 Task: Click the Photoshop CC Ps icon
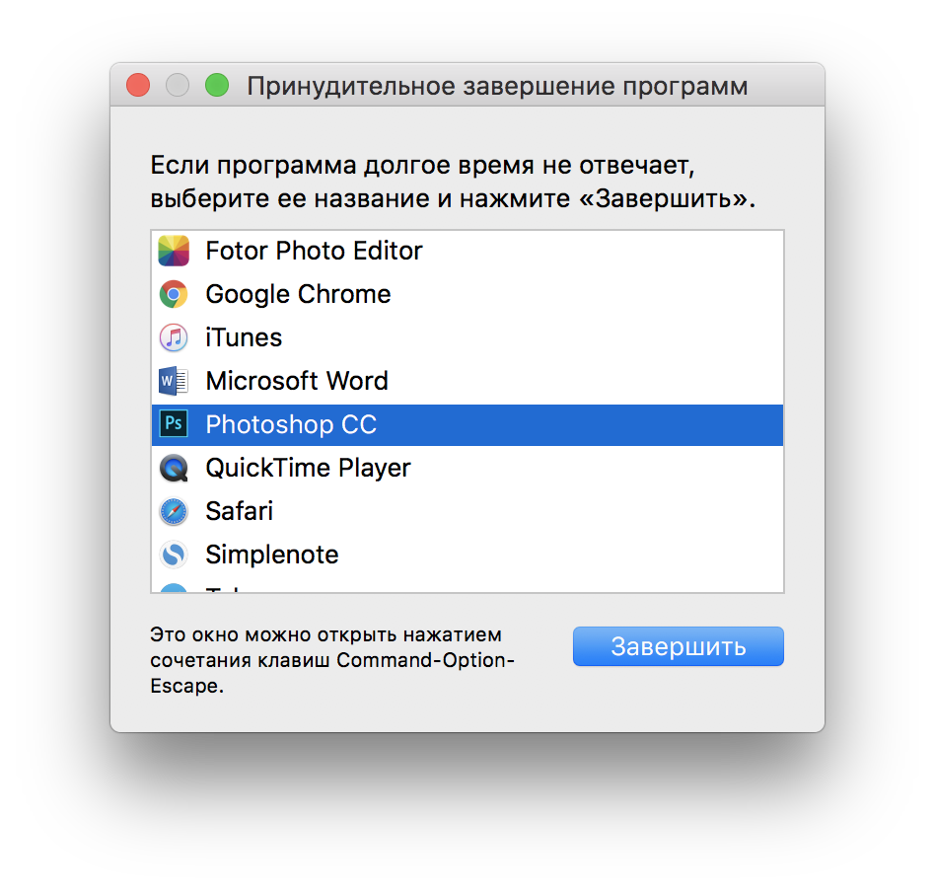coord(174,424)
